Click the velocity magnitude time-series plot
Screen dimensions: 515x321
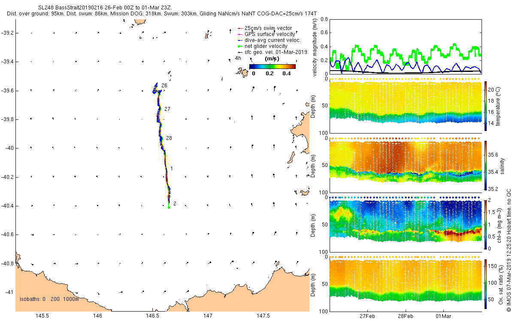[405, 46]
